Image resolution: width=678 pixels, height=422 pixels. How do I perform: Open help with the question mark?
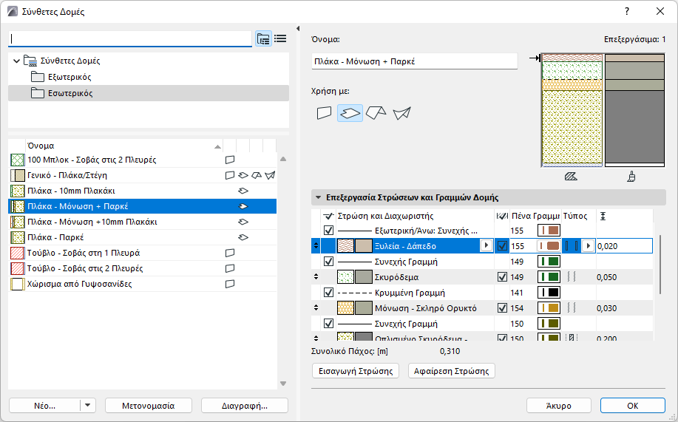pos(627,11)
